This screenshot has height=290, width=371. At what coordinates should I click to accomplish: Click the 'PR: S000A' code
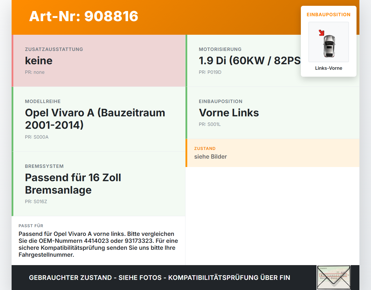tap(37, 137)
